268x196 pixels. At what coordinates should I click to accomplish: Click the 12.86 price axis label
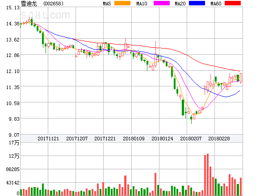13,55
